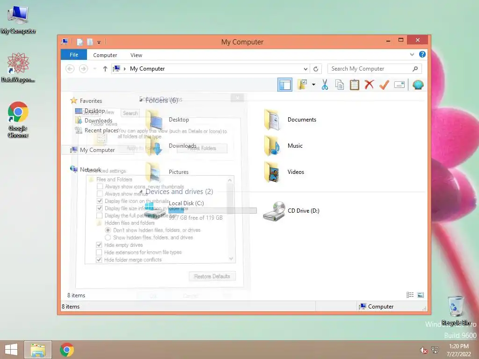Expand the ribbon with the chevron
Screen dimensions: 479x359
(x=412, y=54)
